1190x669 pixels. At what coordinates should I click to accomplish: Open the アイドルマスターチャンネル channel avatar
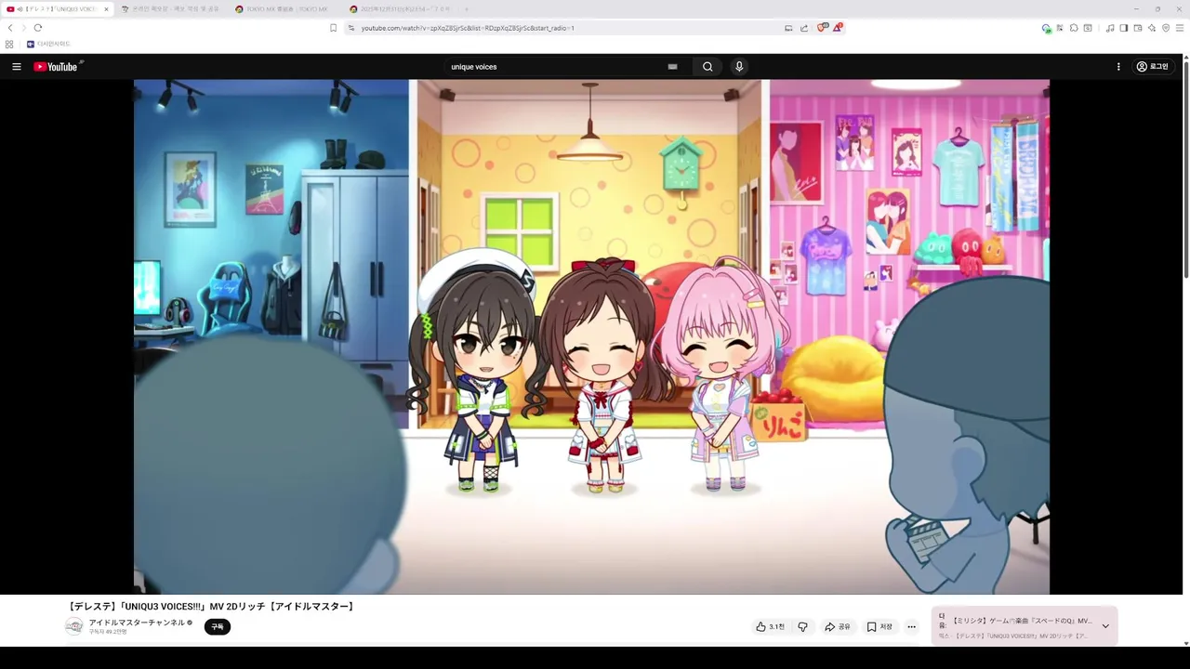pyautogui.click(x=74, y=626)
